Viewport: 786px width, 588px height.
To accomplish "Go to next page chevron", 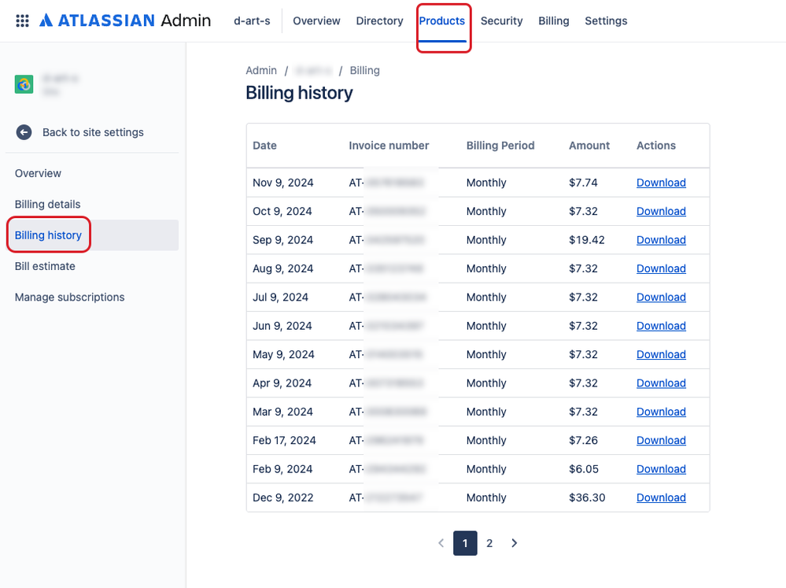I will (x=515, y=543).
